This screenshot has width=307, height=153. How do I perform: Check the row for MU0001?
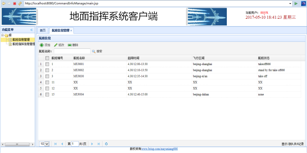pyautogui.click(x=47, y=64)
